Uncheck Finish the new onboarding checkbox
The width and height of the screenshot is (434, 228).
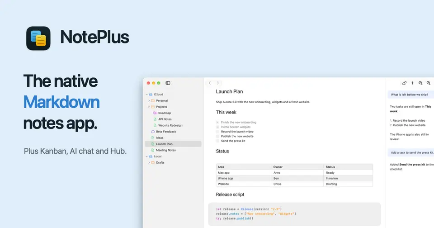point(217,122)
